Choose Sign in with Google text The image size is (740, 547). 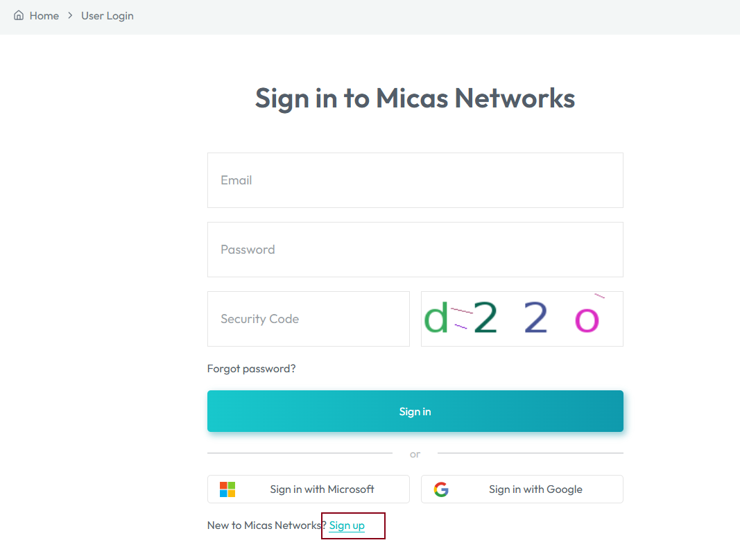(x=535, y=489)
